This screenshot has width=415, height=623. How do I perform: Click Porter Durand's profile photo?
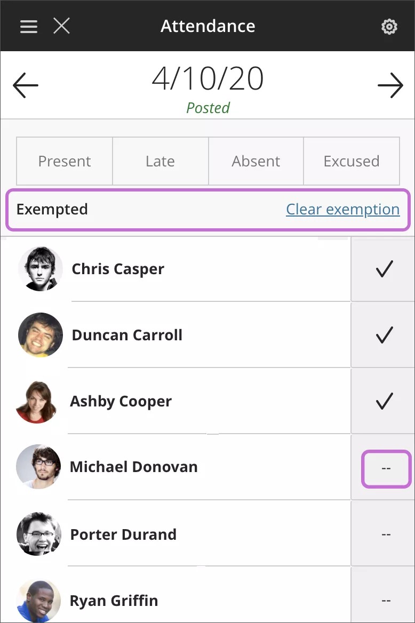click(x=38, y=534)
